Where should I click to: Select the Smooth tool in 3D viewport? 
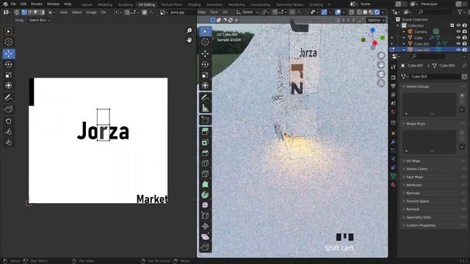(x=206, y=205)
